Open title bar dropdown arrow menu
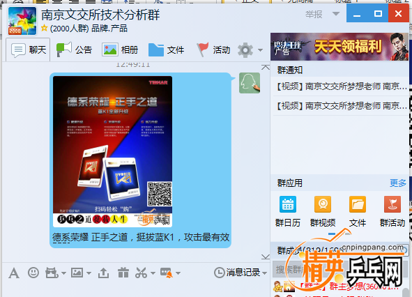Screen dimensions: 412x297 [336, 14]
